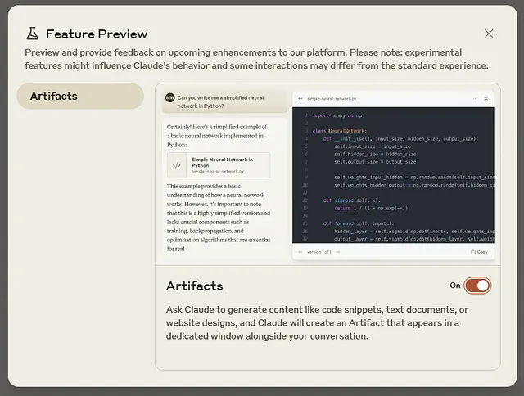This screenshot has width=524, height=396.
Task: Click the preview image of Artifacts feature
Action: point(327,174)
